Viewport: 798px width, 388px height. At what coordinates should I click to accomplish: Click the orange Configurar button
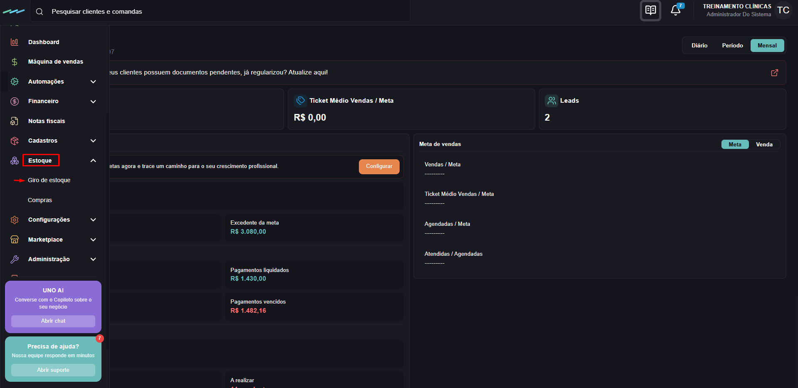pos(379,166)
